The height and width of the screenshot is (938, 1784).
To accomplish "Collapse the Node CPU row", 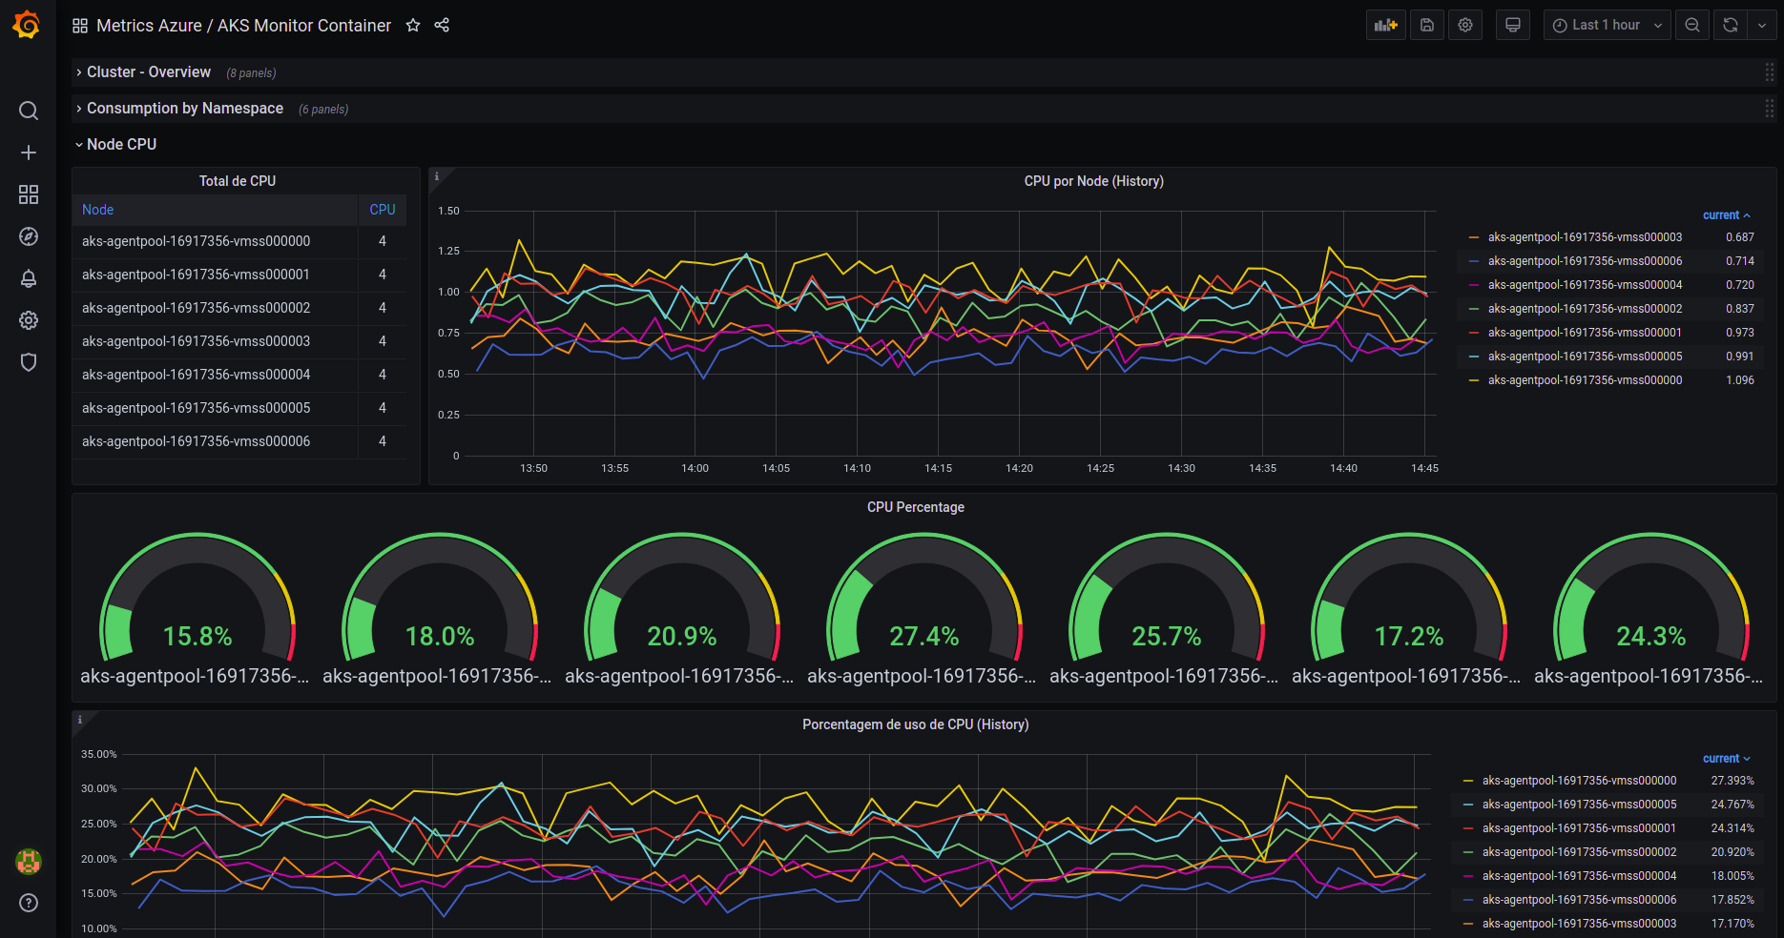I will tap(121, 145).
